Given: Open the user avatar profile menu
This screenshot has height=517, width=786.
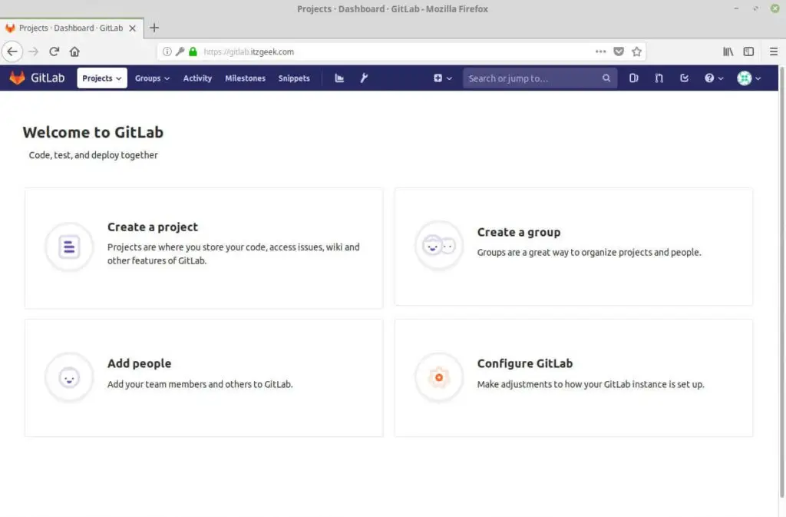Looking at the screenshot, I should (748, 78).
